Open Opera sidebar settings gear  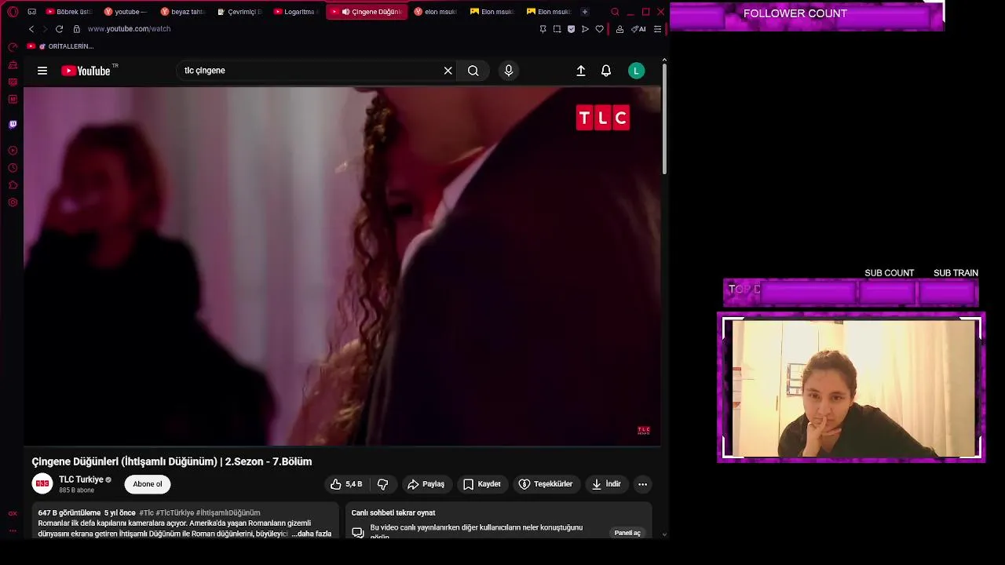click(x=13, y=202)
